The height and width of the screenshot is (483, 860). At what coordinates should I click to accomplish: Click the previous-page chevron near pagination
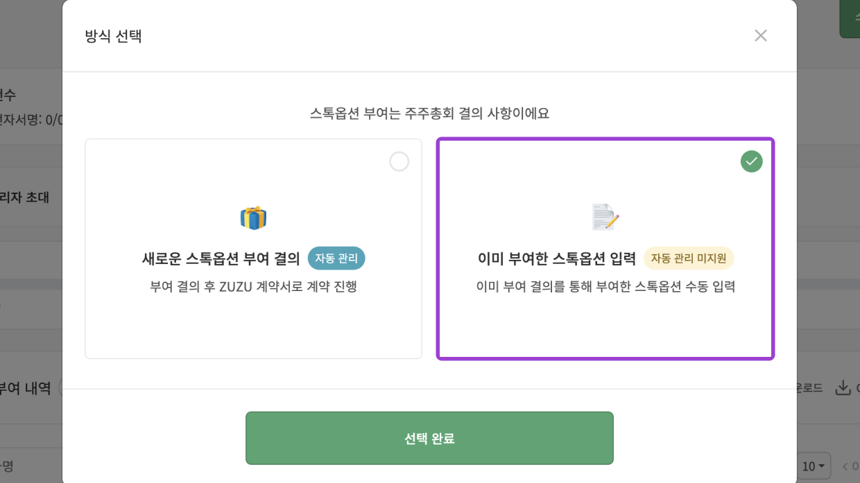pyautogui.click(x=845, y=466)
